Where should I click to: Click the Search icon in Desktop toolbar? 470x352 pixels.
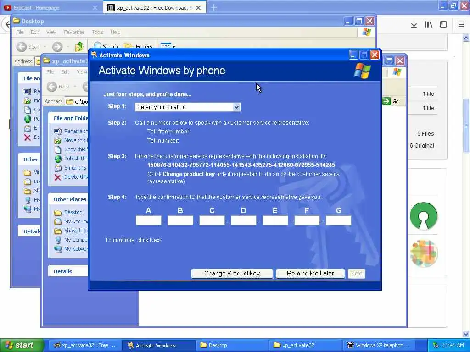coord(98,45)
